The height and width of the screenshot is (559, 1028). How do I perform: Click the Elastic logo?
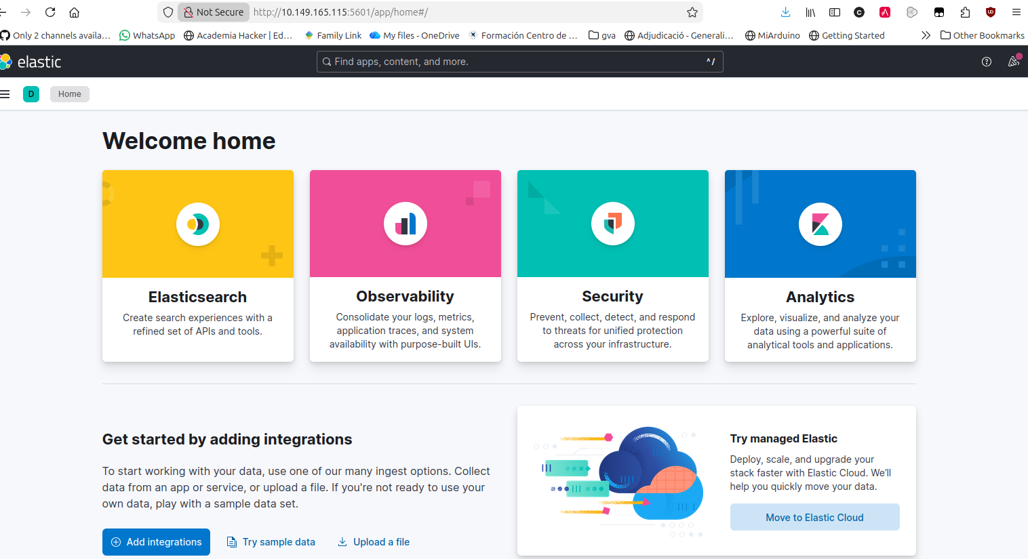pos(31,62)
